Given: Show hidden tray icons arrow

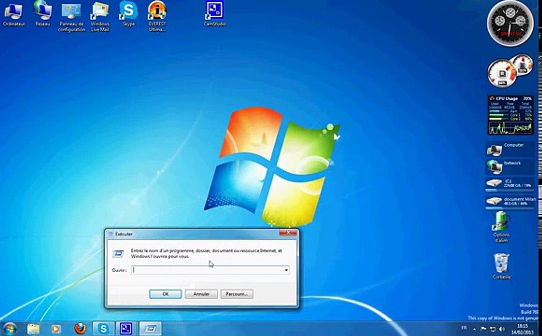Looking at the screenshot, I should click(474, 329).
